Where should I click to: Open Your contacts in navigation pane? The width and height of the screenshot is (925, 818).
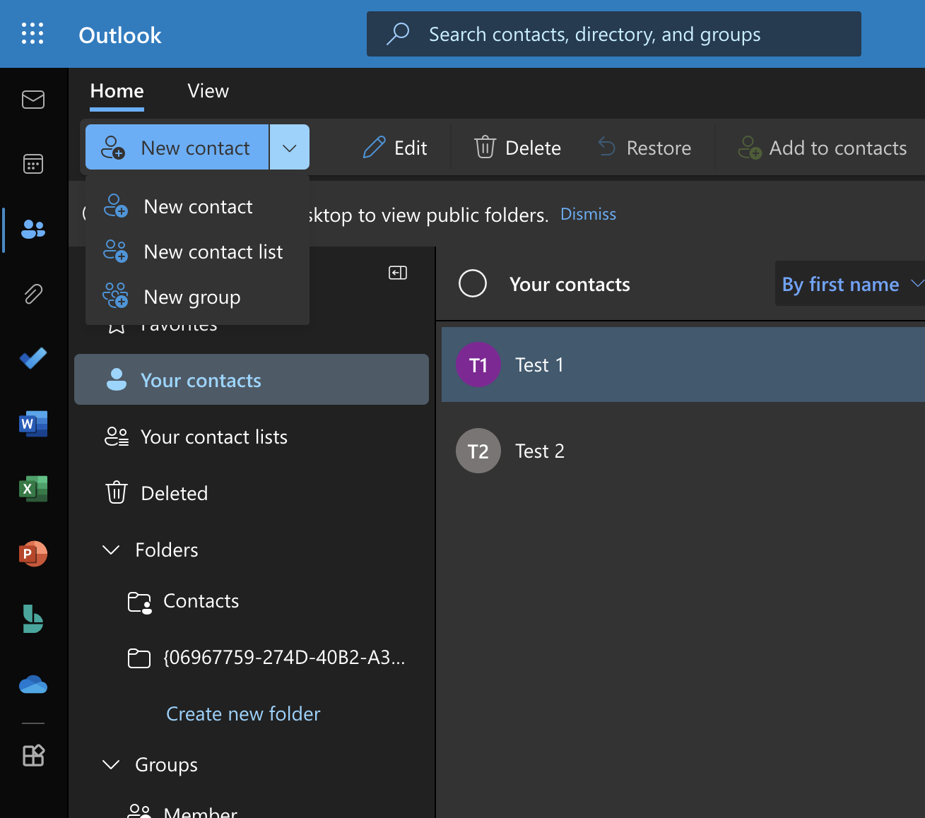(x=252, y=379)
